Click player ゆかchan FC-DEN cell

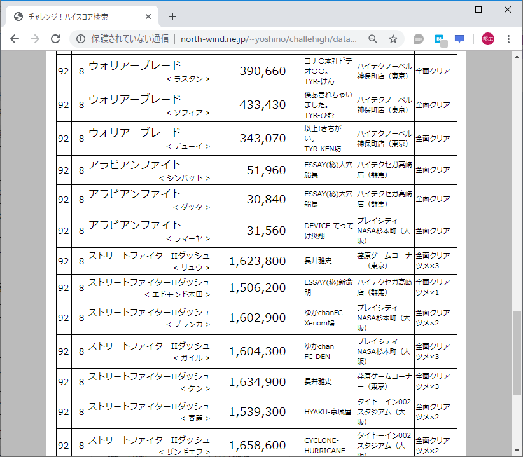click(329, 351)
